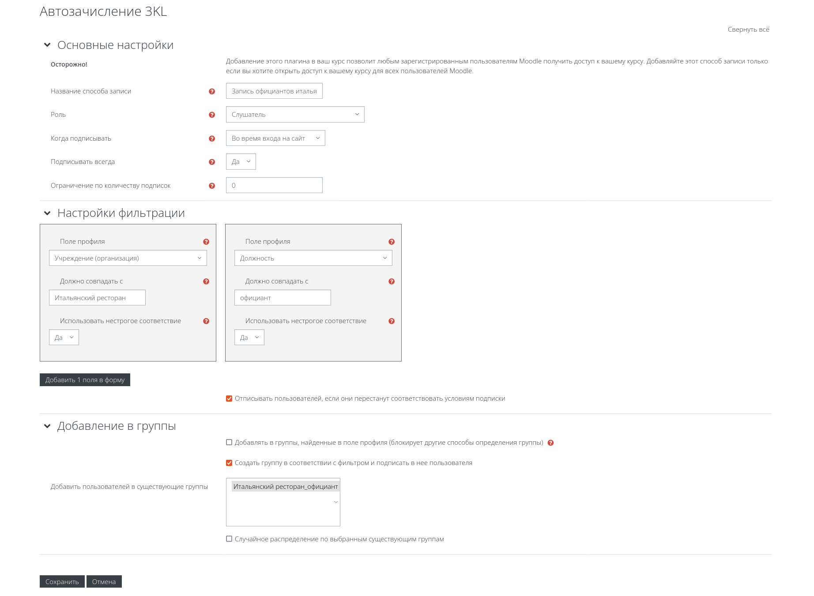Click the Автозачисление 3KL page title

pyautogui.click(x=103, y=11)
